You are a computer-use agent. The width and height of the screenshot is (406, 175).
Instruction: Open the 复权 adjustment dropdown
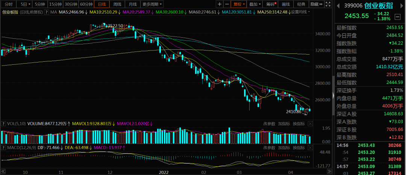[239, 4]
